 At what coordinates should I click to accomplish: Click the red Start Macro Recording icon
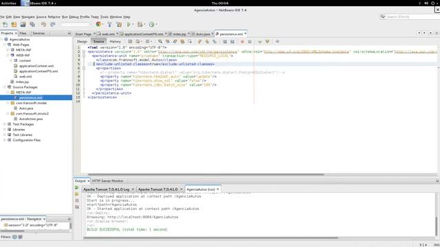coord(242,41)
